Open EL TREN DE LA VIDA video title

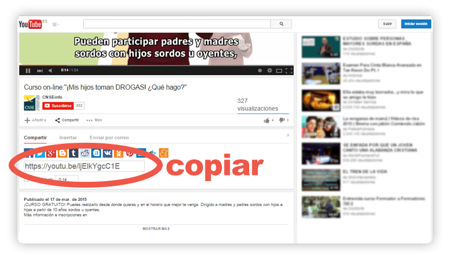point(365,172)
